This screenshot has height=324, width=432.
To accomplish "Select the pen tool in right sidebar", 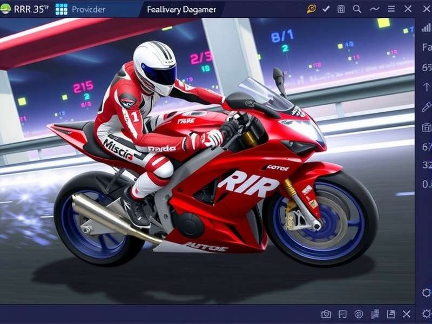I will (426, 106).
